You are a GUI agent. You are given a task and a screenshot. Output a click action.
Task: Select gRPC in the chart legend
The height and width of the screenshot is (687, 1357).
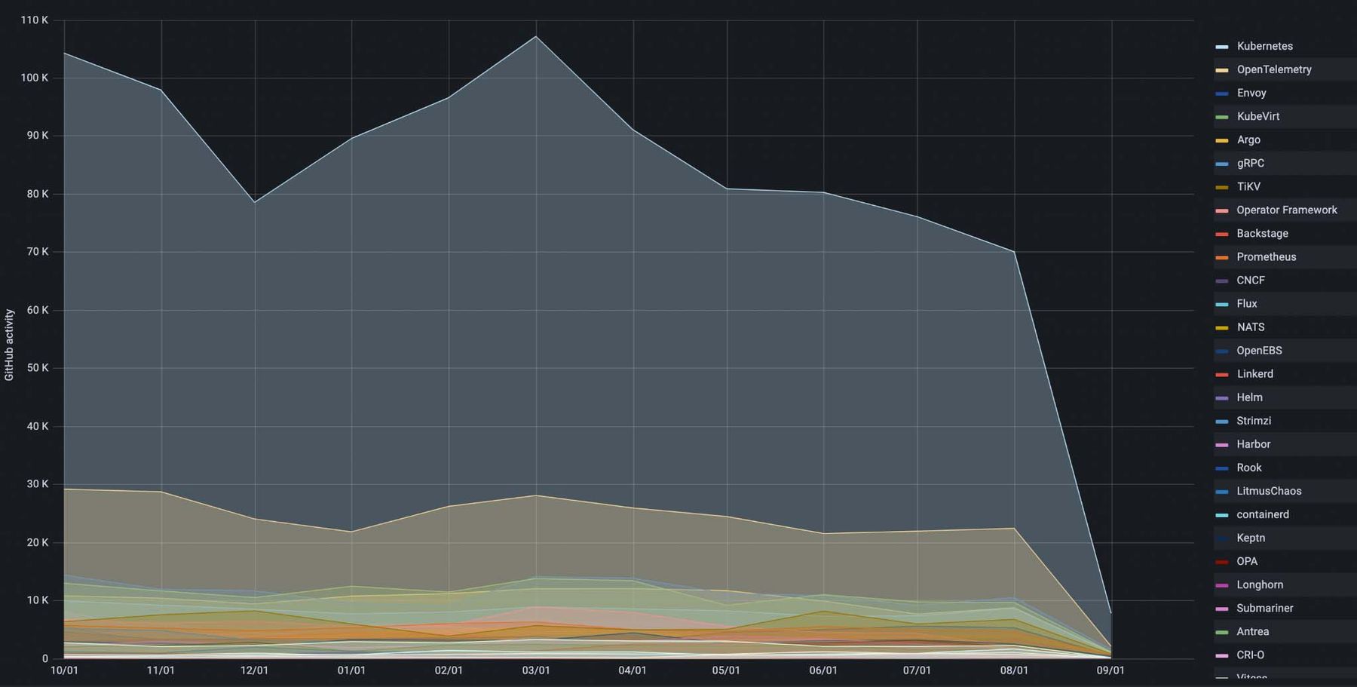point(1250,163)
